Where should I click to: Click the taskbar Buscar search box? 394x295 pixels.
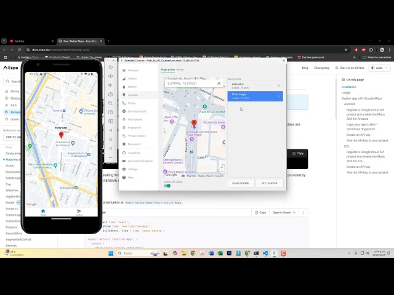click(138, 253)
